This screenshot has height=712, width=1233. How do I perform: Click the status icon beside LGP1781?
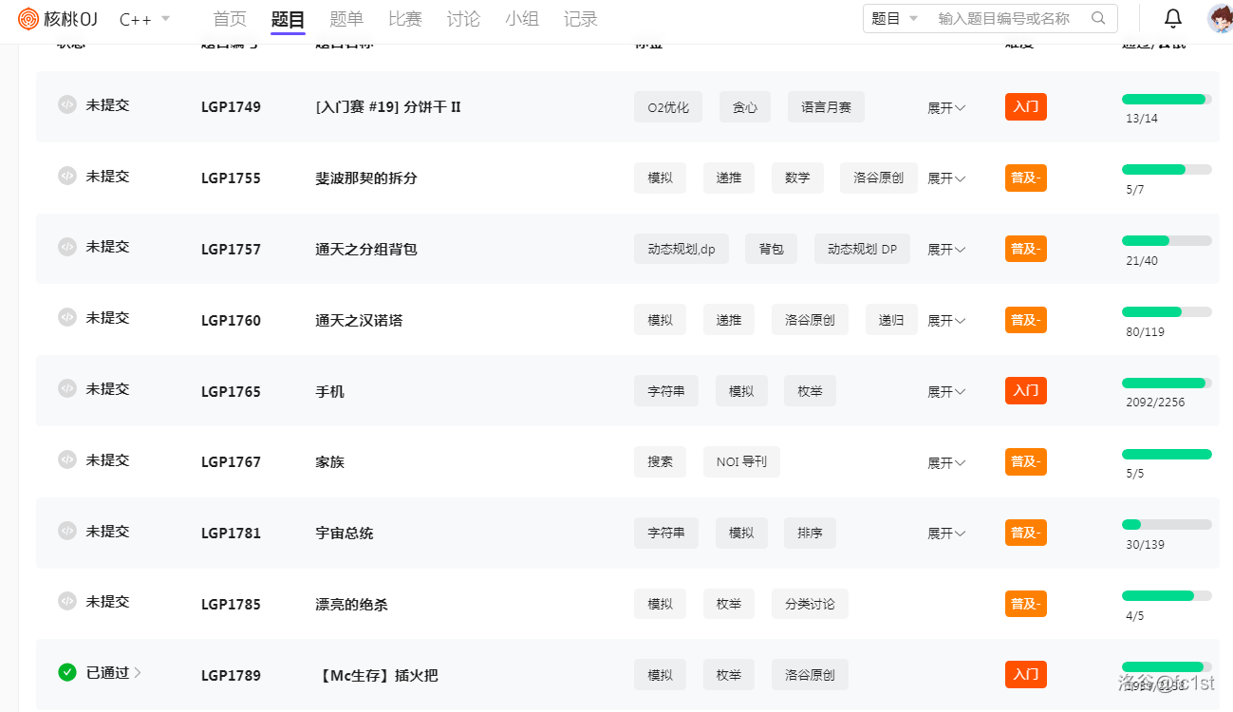pyautogui.click(x=66, y=531)
